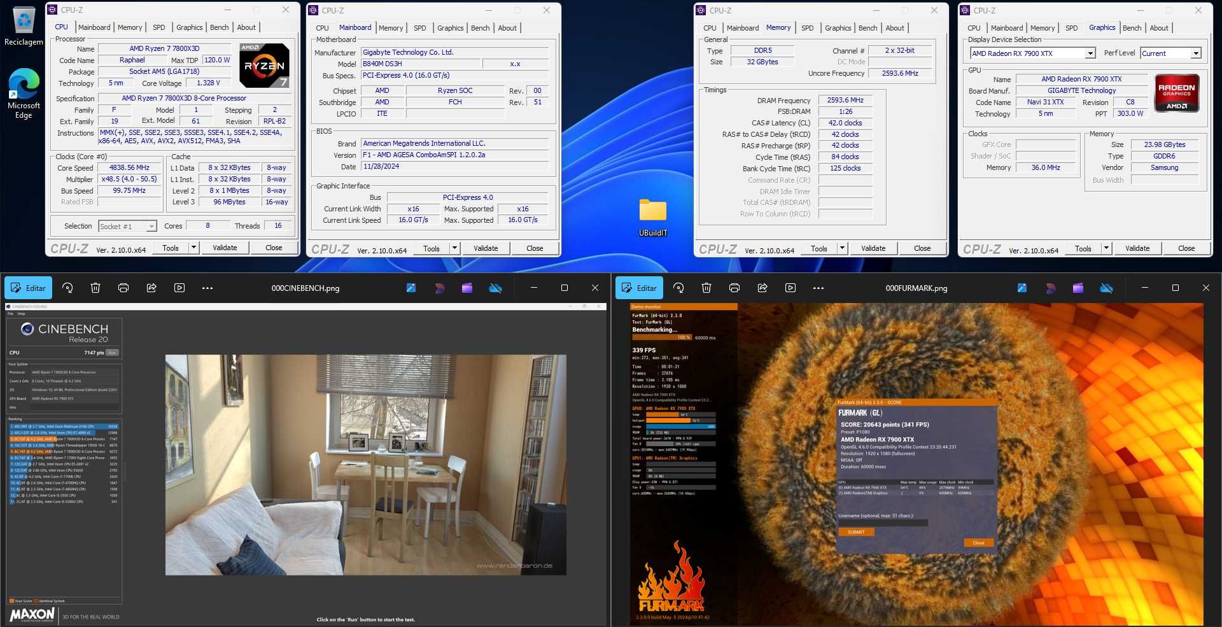Click the Ryzen 7 logo in the first CPU-Z window
Image resolution: width=1222 pixels, height=627 pixels.
pyautogui.click(x=264, y=65)
